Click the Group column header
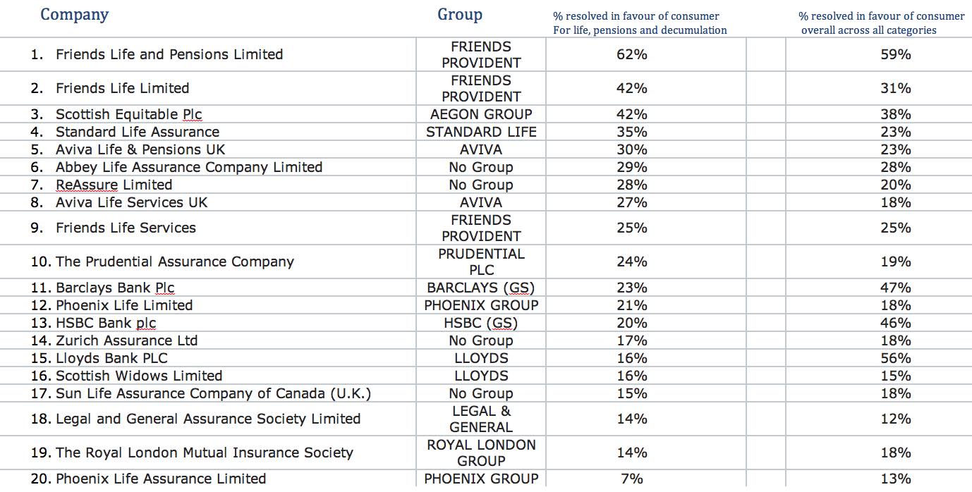This screenshot has width=972, height=492. pyautogui.click(x=460, y=15)
